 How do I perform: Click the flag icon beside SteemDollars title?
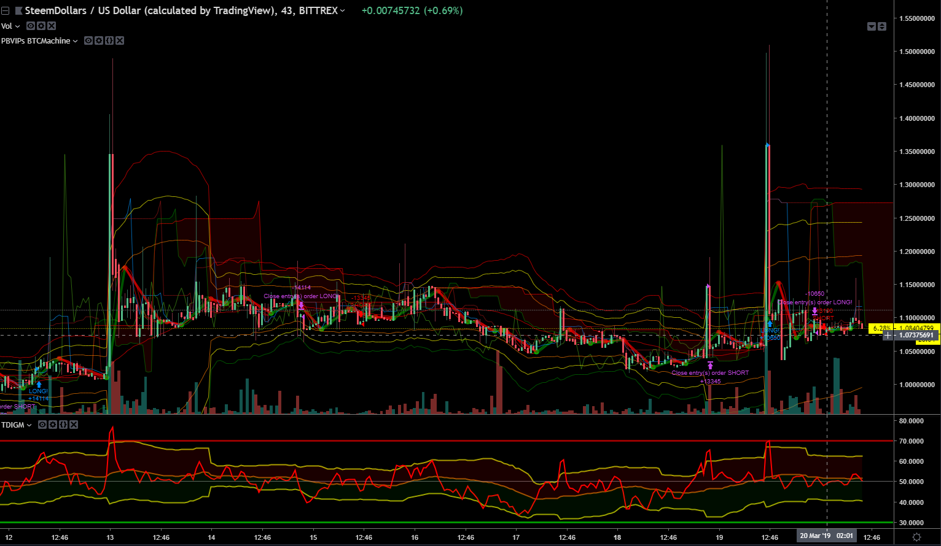(18, 11)
